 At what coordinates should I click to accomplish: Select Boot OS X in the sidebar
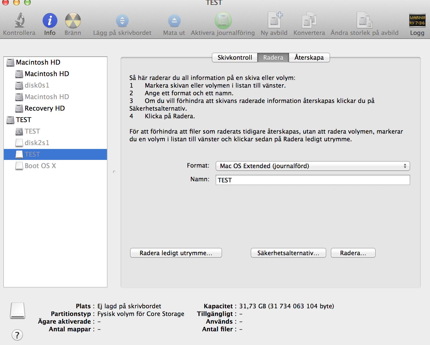[x=55, y=166]
